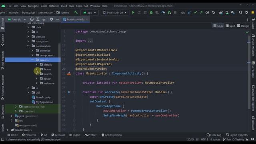Click the UTF-8 encoding status entry
Screen dimensions: 256x144
pyautogui.click(x=204, y=140)
